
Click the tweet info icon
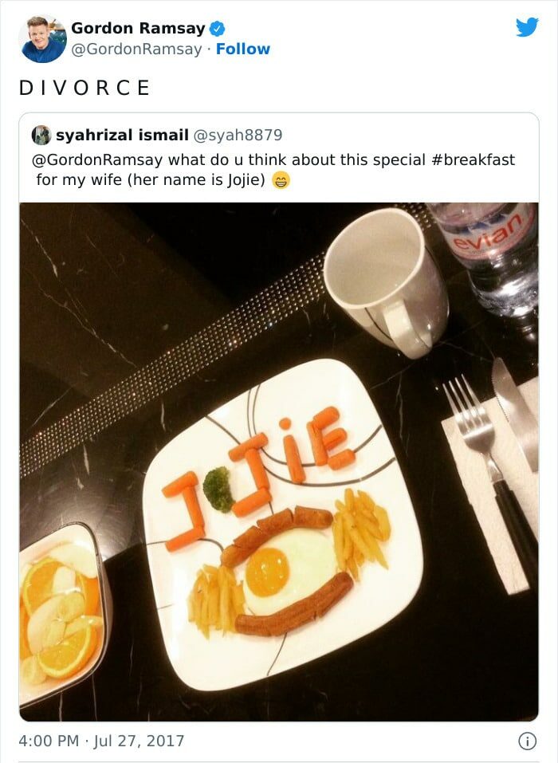(528, 741)
